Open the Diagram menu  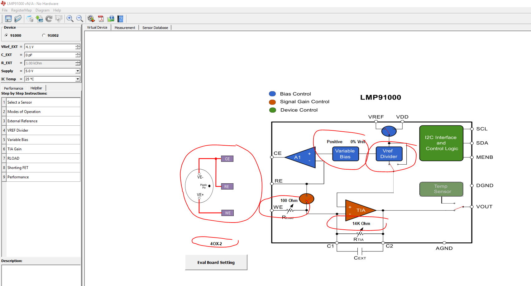pos(42,10)
